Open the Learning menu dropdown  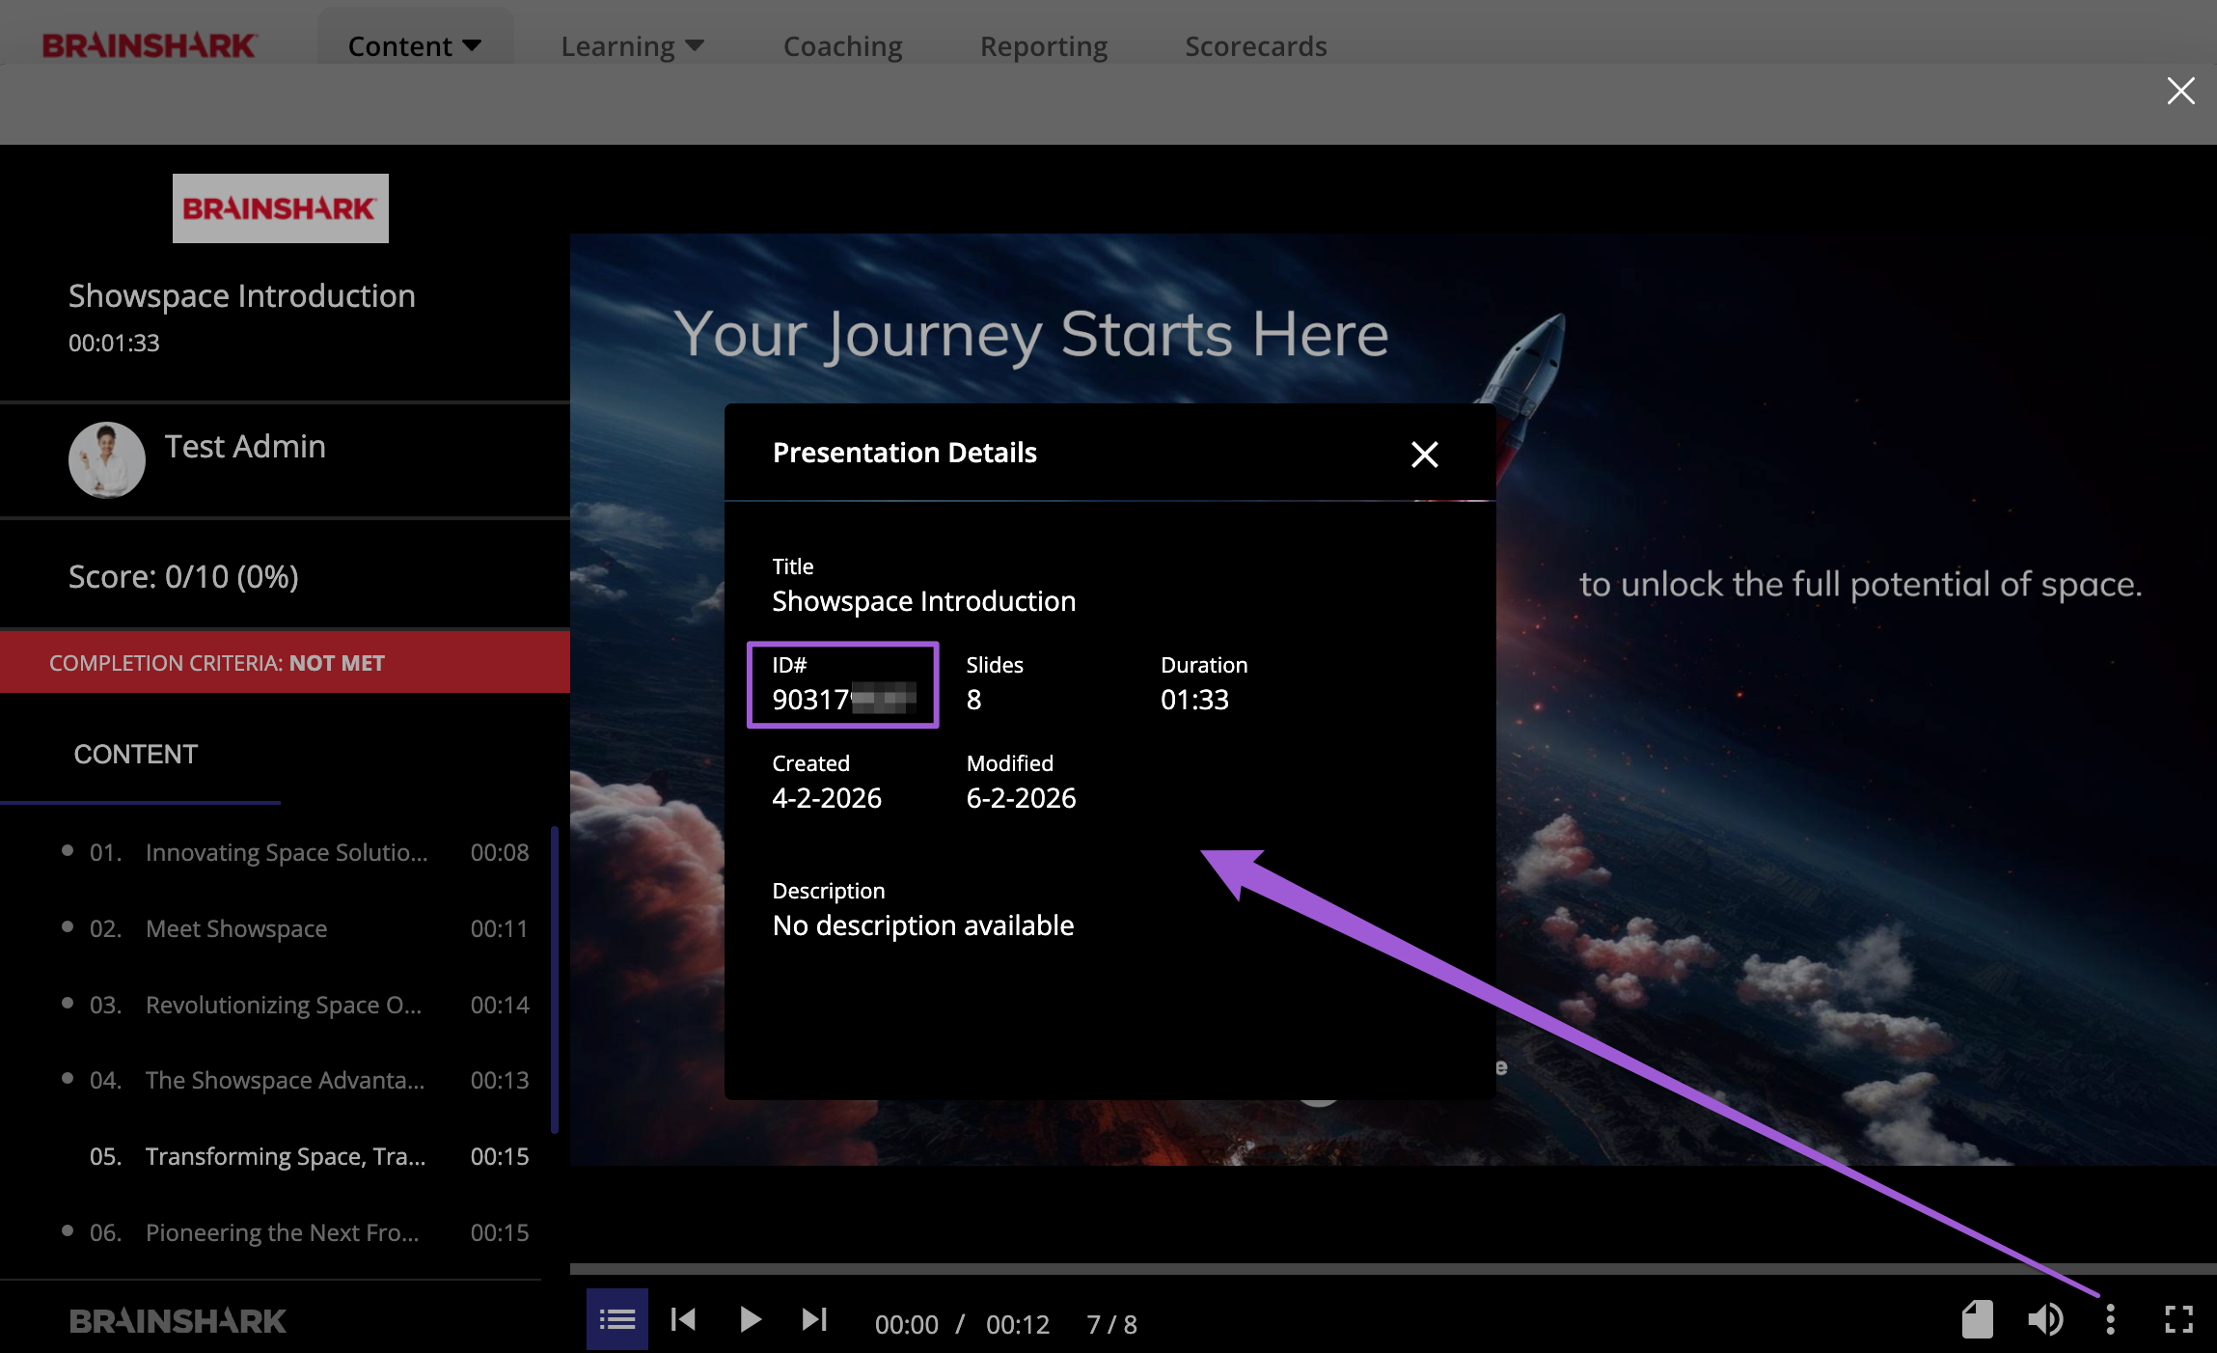click(x=633, y=45)
